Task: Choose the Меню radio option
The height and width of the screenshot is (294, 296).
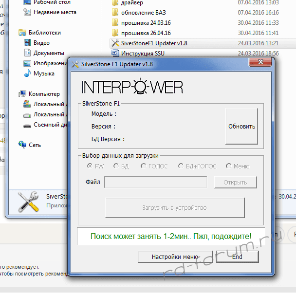Action: tap(229, 166)
